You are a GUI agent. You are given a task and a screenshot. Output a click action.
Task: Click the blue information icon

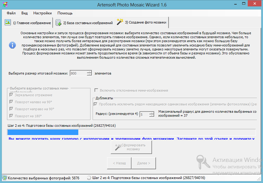pos(13,45)
